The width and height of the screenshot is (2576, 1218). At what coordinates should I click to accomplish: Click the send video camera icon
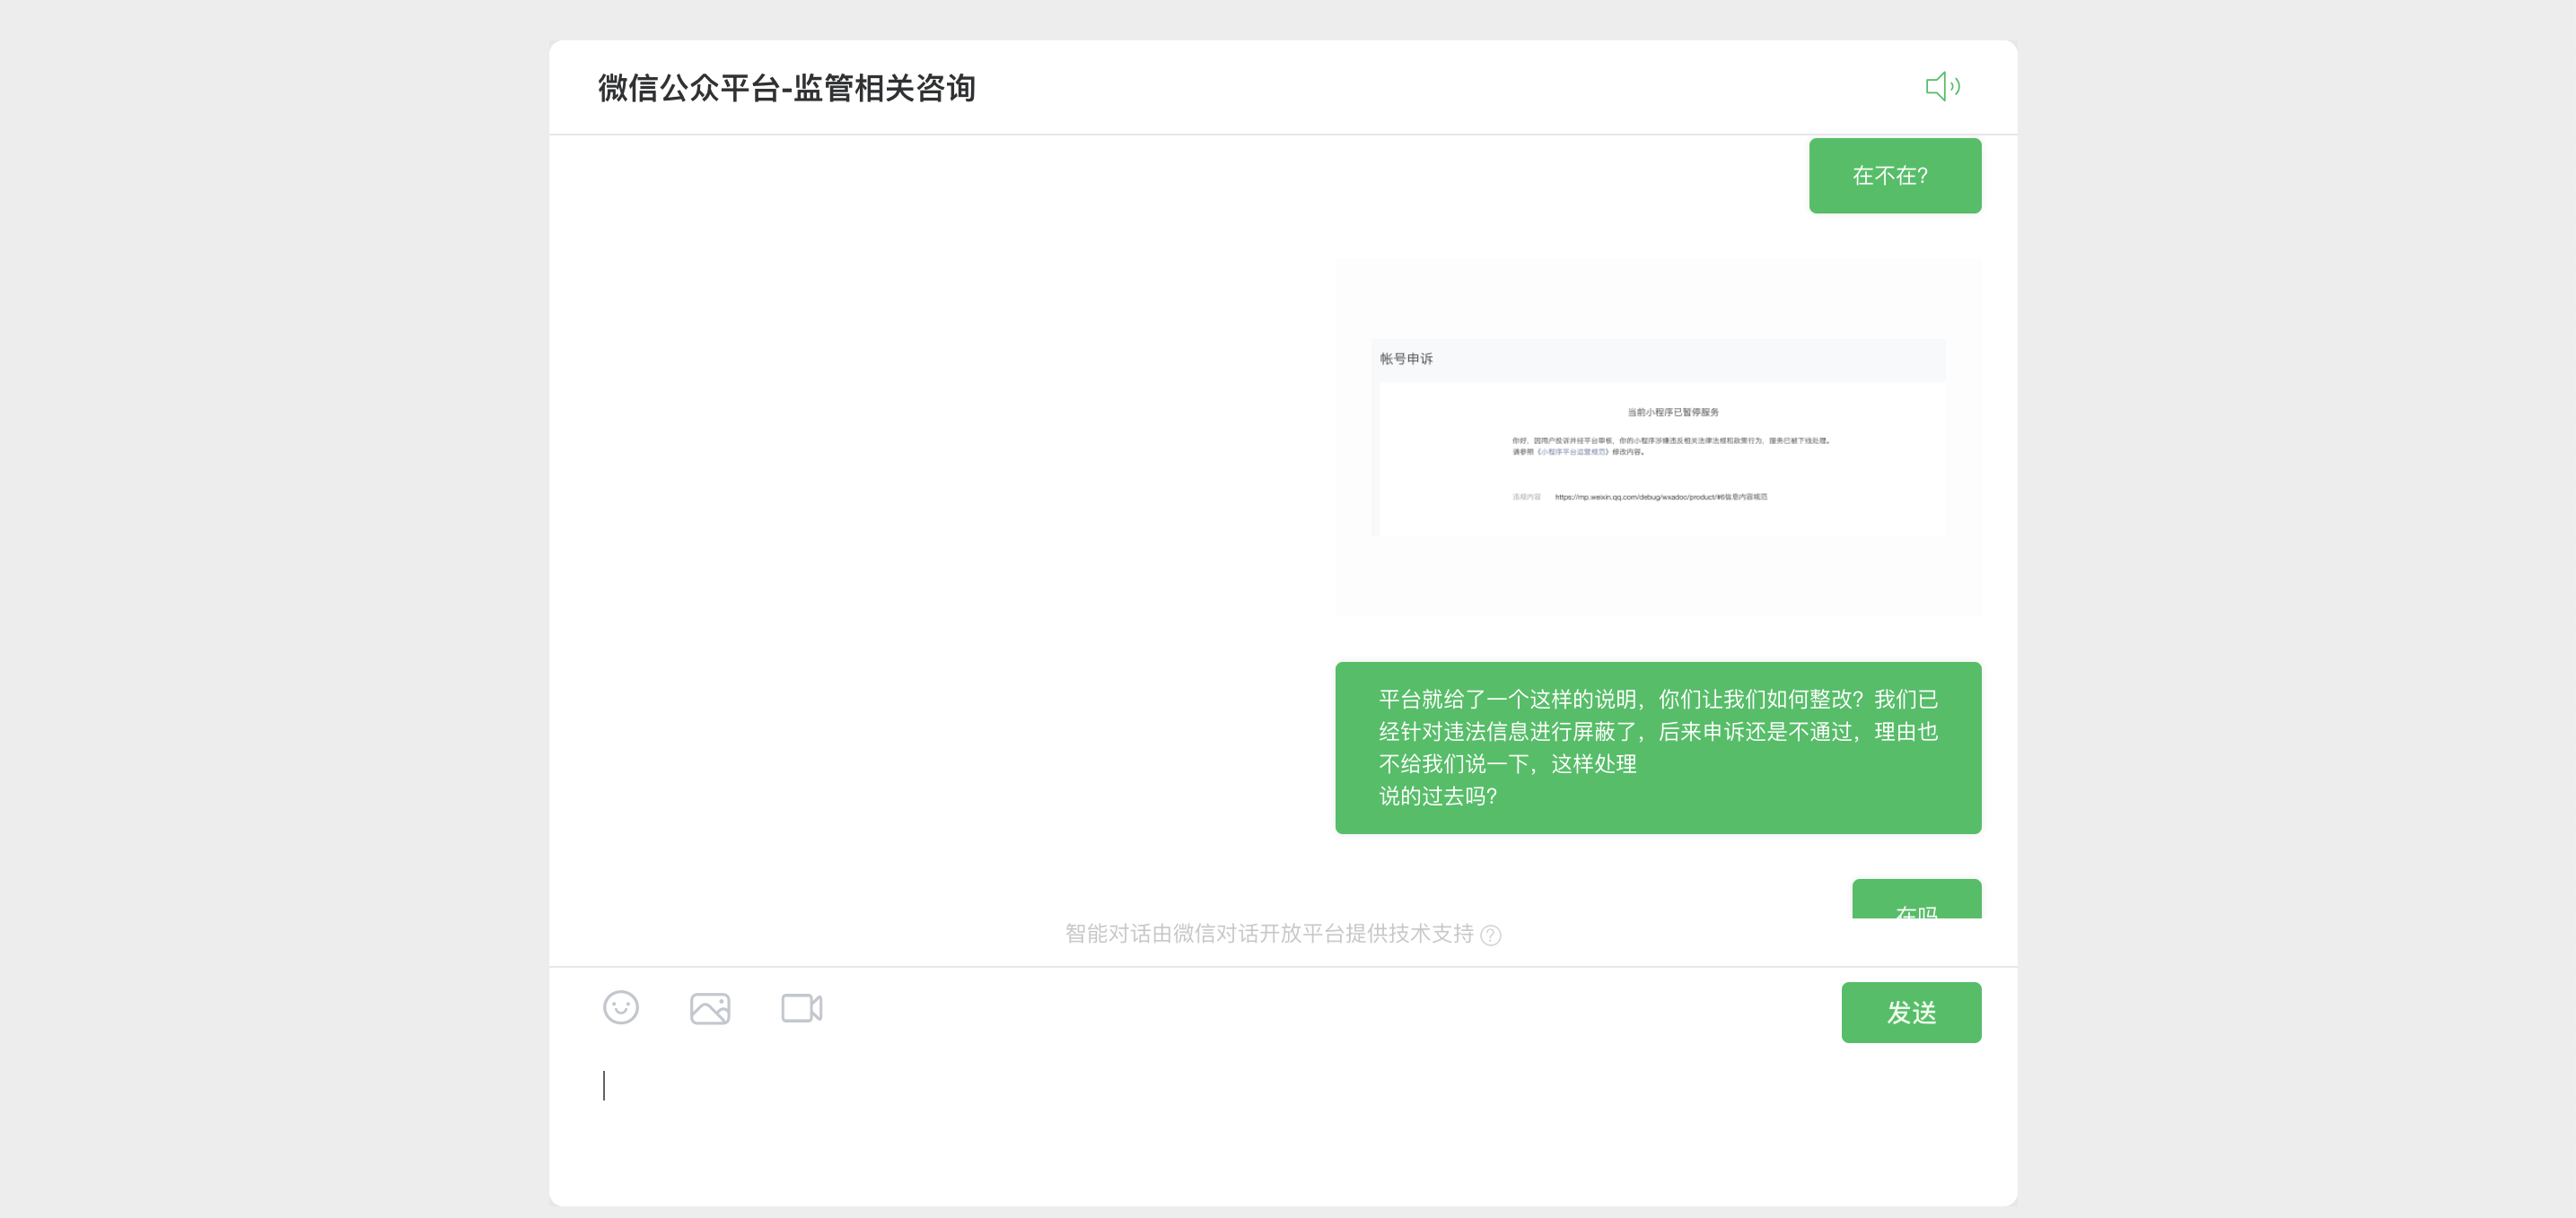pos(801,1008)
